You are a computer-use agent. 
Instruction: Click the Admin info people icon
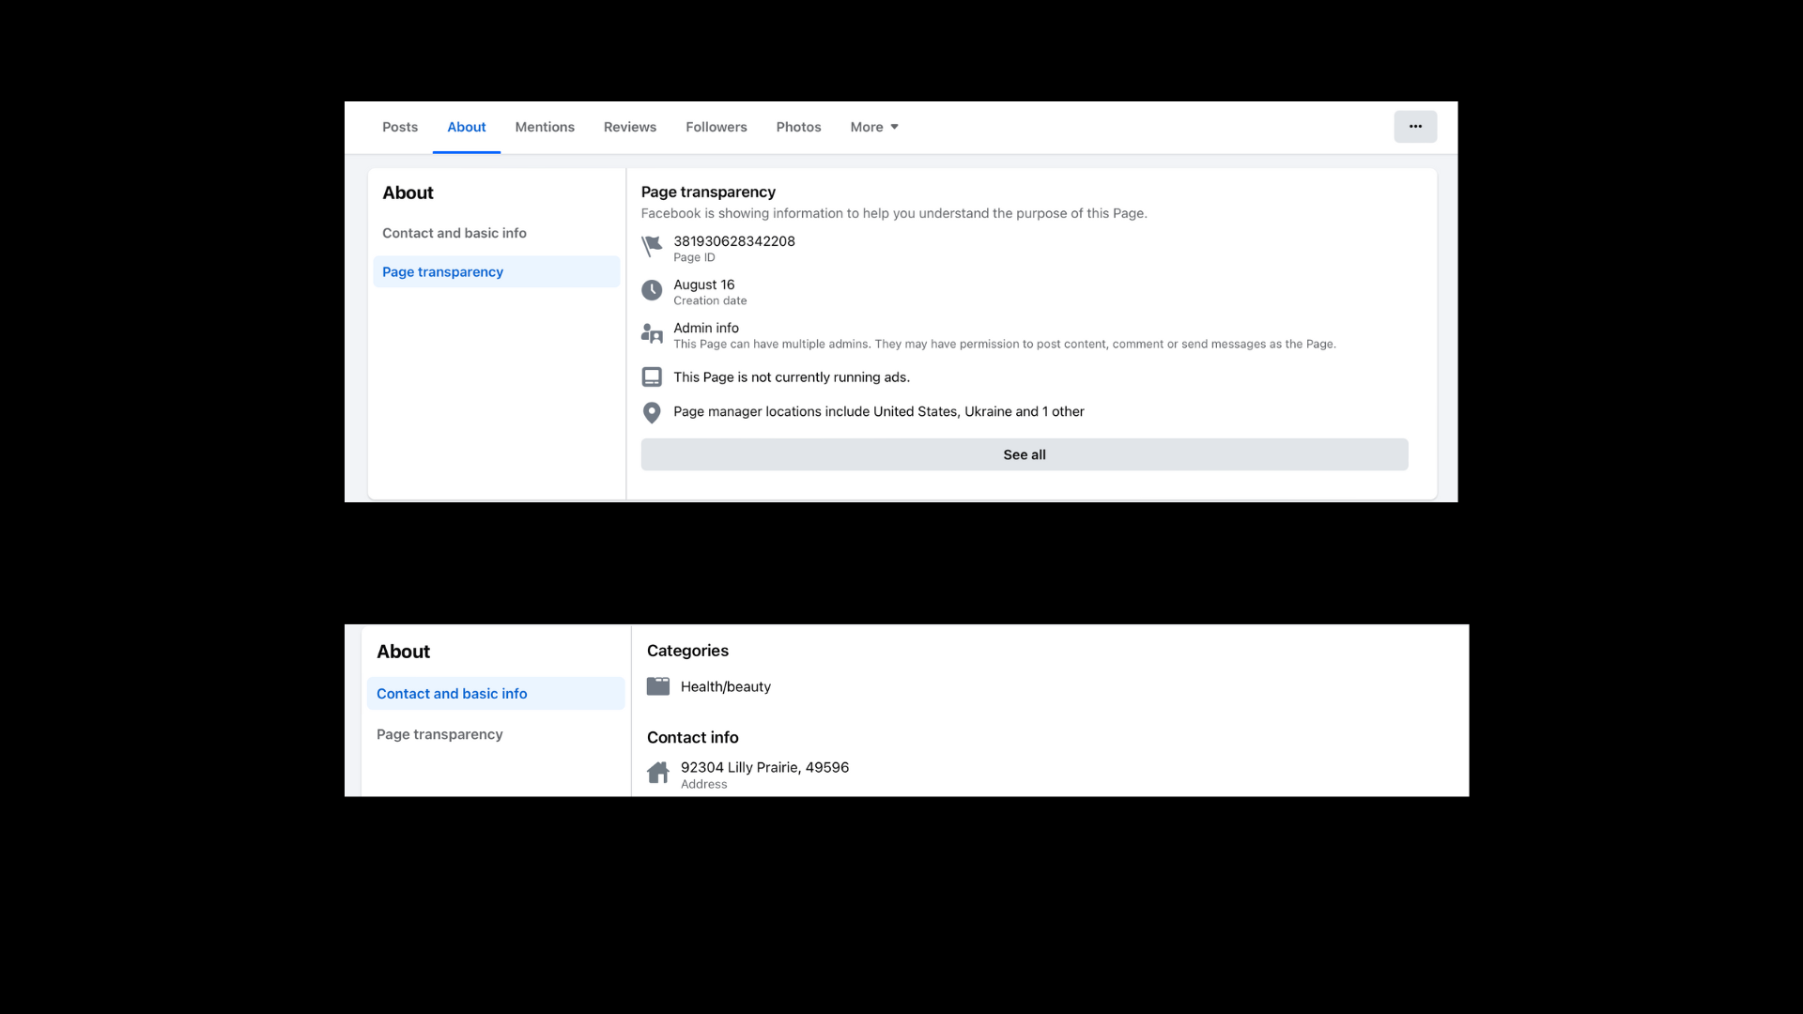point(652,333)
